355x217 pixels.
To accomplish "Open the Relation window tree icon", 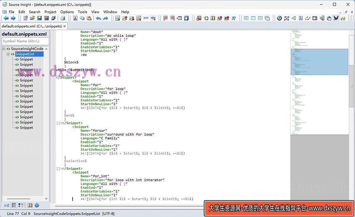I will coord(293,18).
